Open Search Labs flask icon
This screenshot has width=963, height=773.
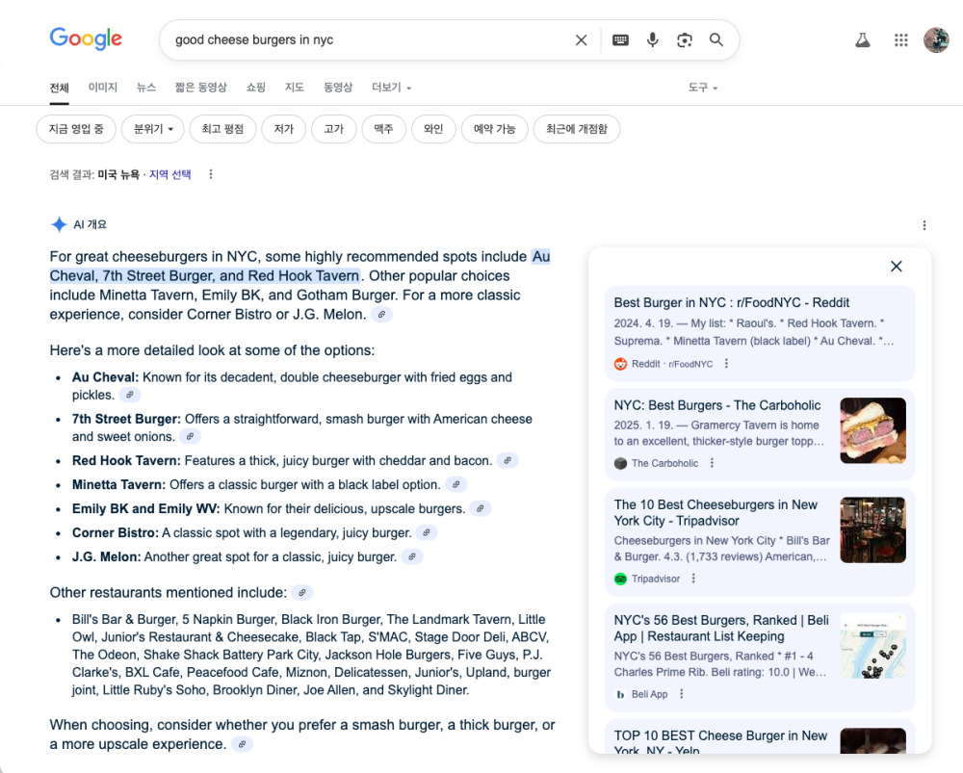pyautogui.click(x=863, y=40)
